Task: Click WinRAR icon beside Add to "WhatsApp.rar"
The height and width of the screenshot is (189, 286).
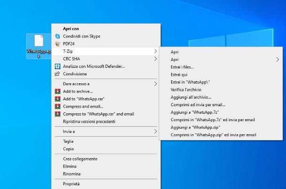Action: pyautogui.click(x=58, y=99)
